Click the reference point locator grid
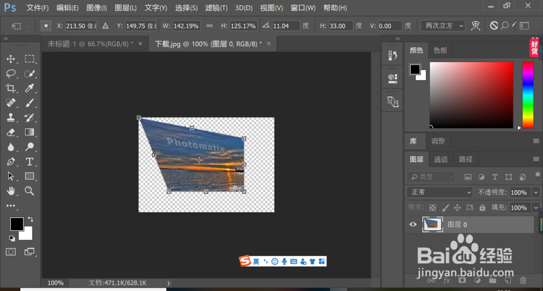This screenshot has width=543, height=291. tap(46, 26)
